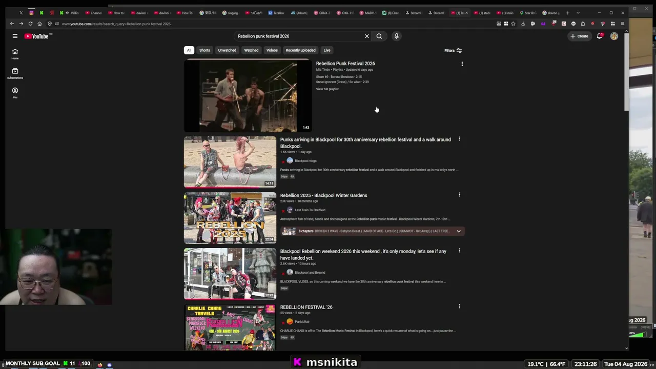Image resolution: width=656 pixels, height=369 pixels.
Task: Click the browser address bar URL
Action: pos(116,24)
